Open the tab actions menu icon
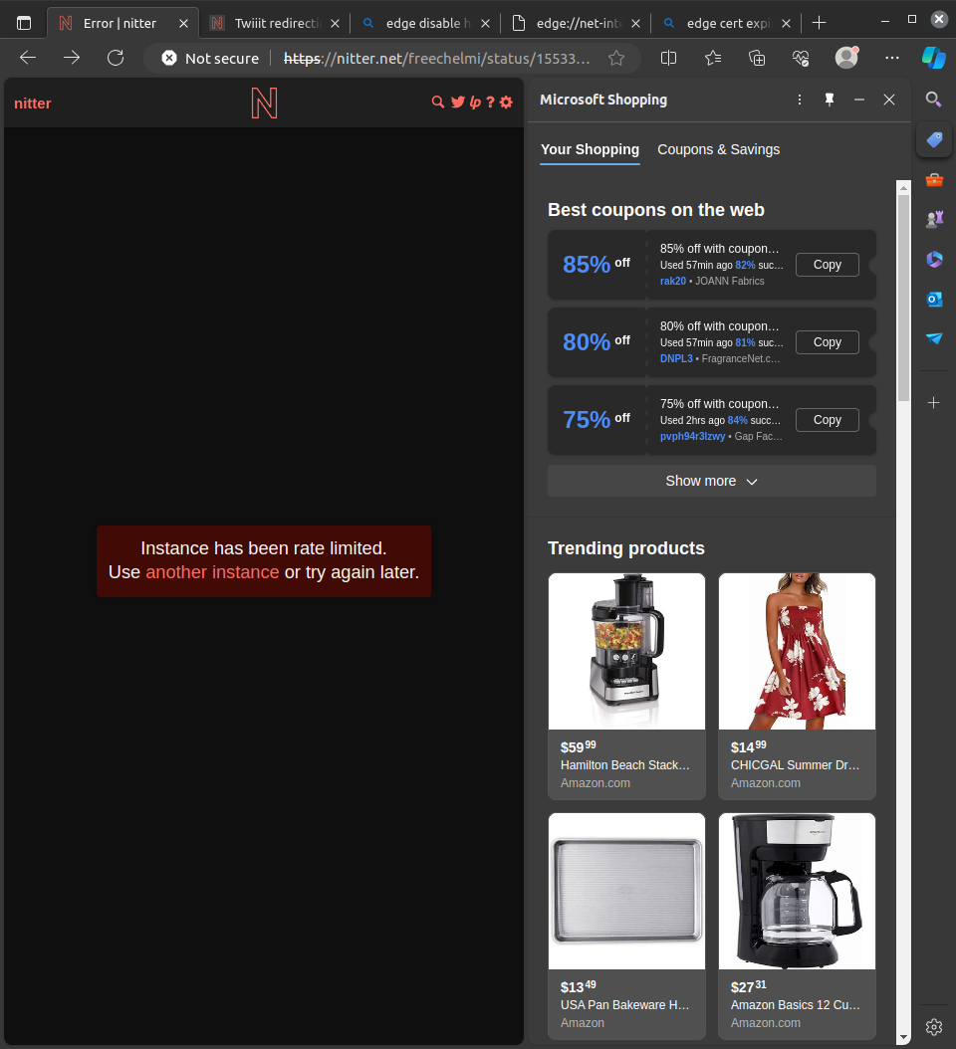Viewport: 956px width, 1049px height. click(24, 23)
